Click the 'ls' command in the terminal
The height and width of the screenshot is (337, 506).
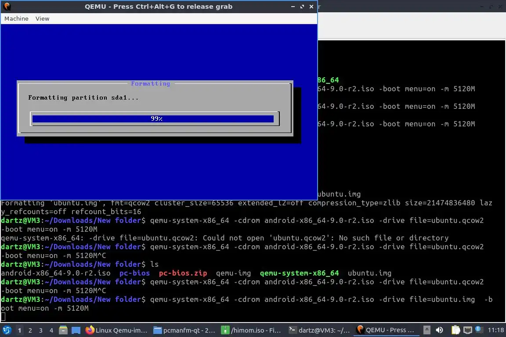(x=155, y=265)
